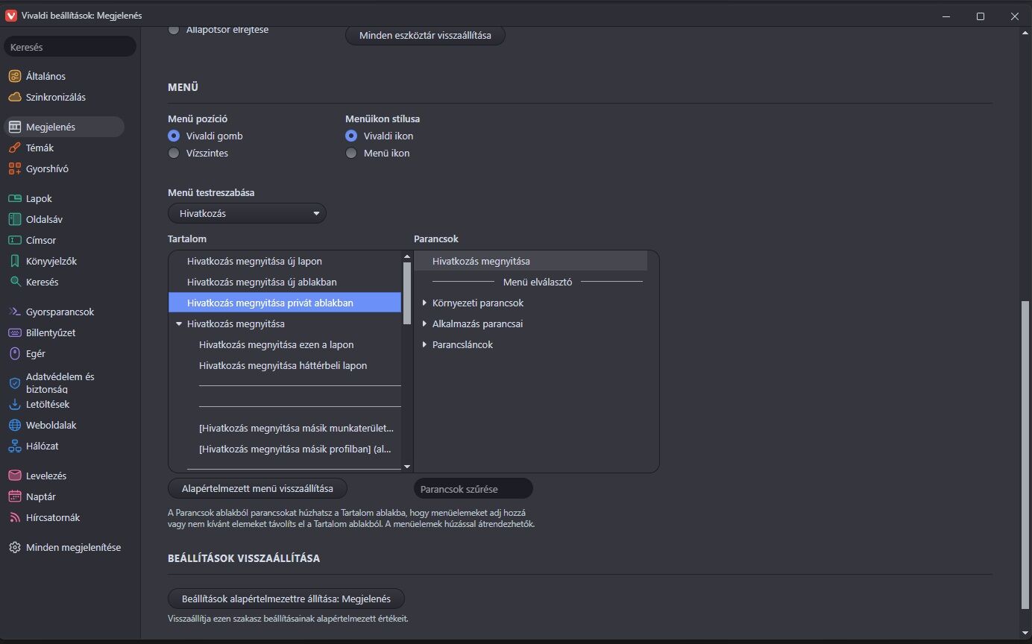The image size is (1032, 644).
Task: Select Hivatkozás megnyitása command in Parancsok
Action: point(531,261)
